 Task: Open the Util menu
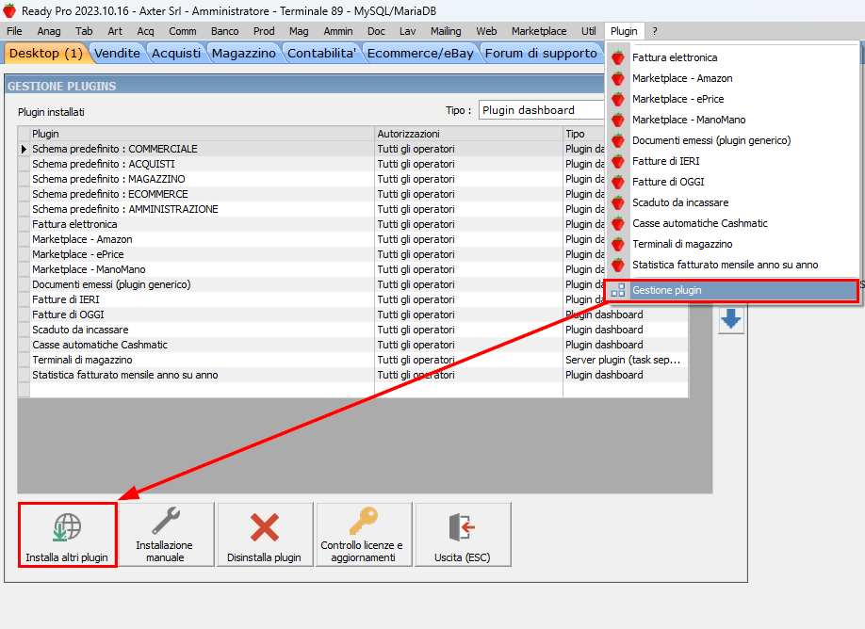[589, 31]
